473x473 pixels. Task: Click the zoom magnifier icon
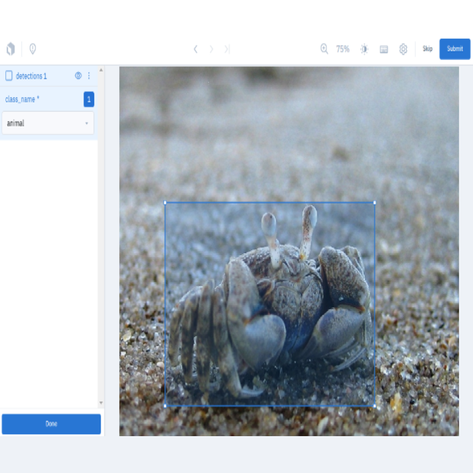coord(324,49)
